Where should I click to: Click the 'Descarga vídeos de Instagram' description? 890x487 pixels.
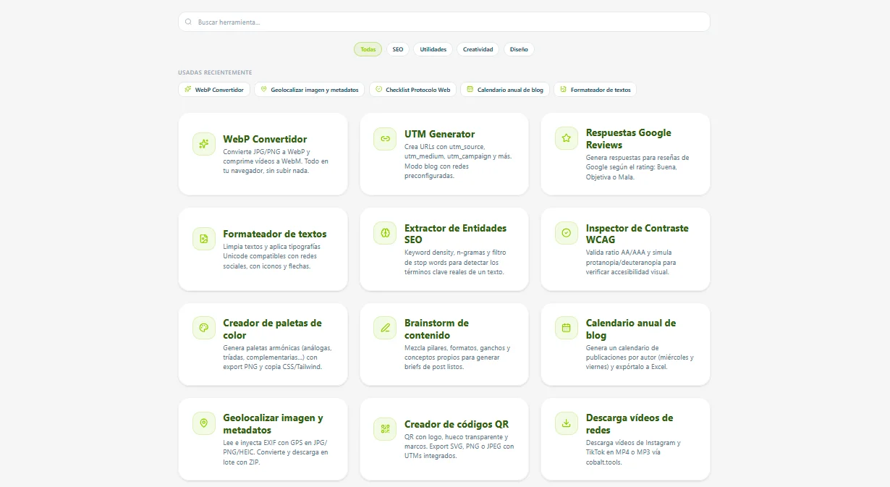point(633,452)
